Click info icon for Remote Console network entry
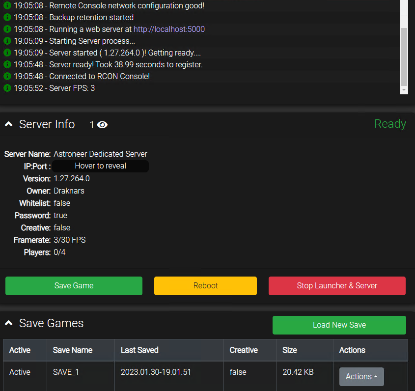Image resolution: width=415 pixels, height=391 pixels. point(7,5)
